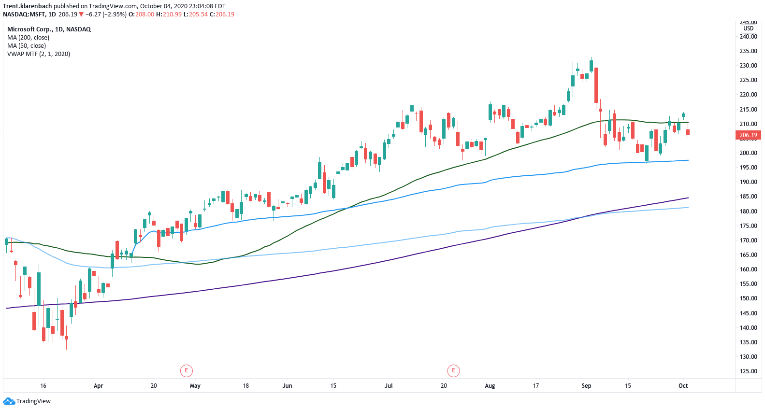Click the 230.00 price axis label
This screenshot has width=765, height=410.
(748, 66)
